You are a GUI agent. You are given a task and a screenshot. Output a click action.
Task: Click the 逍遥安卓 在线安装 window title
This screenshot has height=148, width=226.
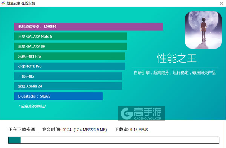(x=21, y=3)
